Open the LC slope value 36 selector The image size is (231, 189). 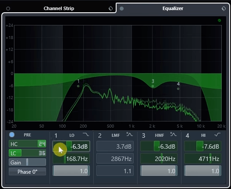[x=42, y=153]
